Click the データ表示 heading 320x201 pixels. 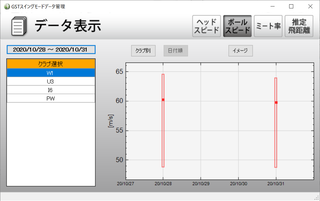tap(68, 26)
